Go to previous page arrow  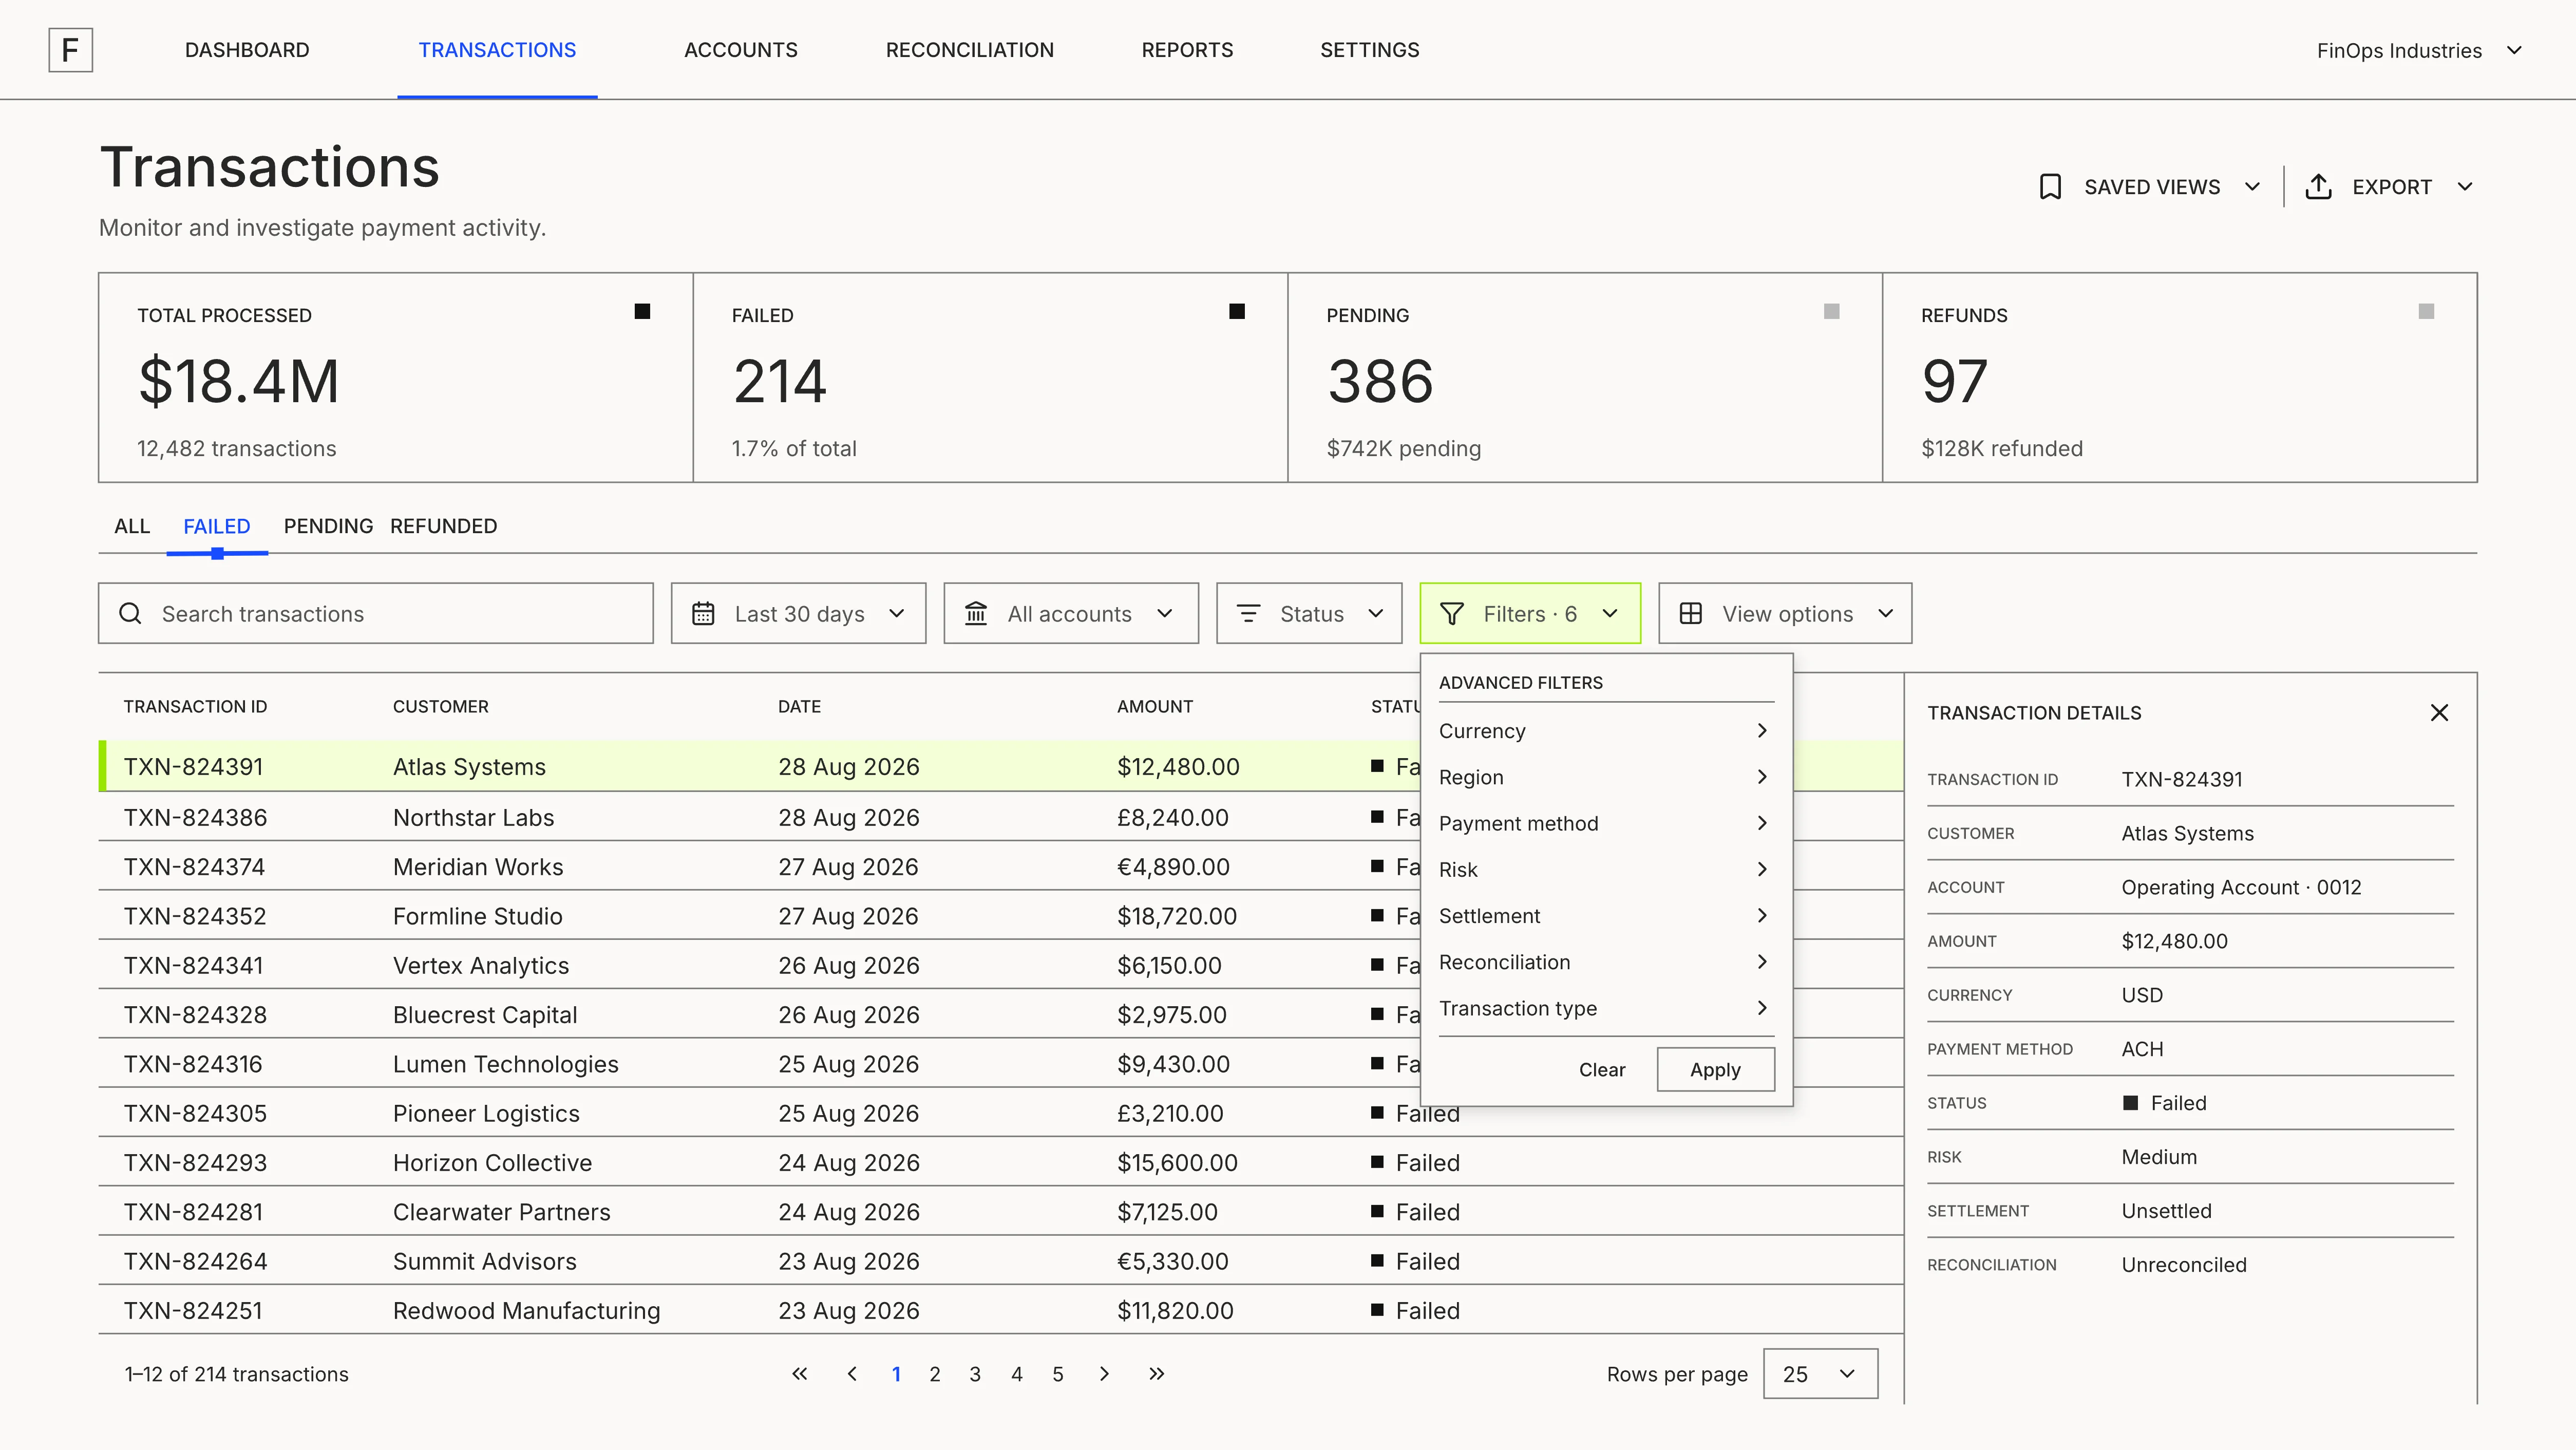point(852,1373)
